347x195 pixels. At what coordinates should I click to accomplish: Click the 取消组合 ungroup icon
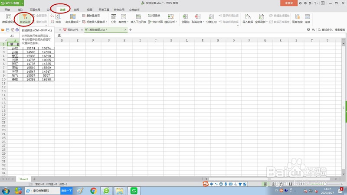[197, 16]
